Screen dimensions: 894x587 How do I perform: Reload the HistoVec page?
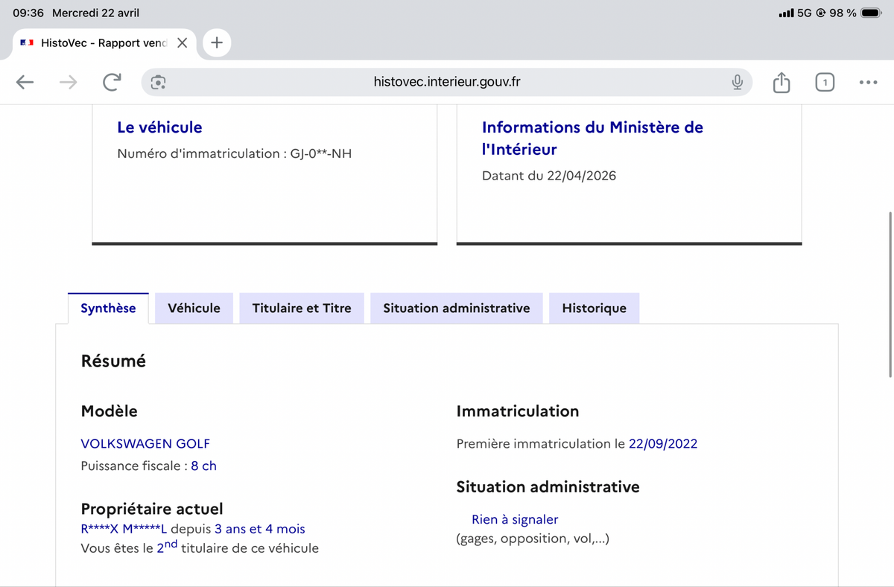(112, 83)
